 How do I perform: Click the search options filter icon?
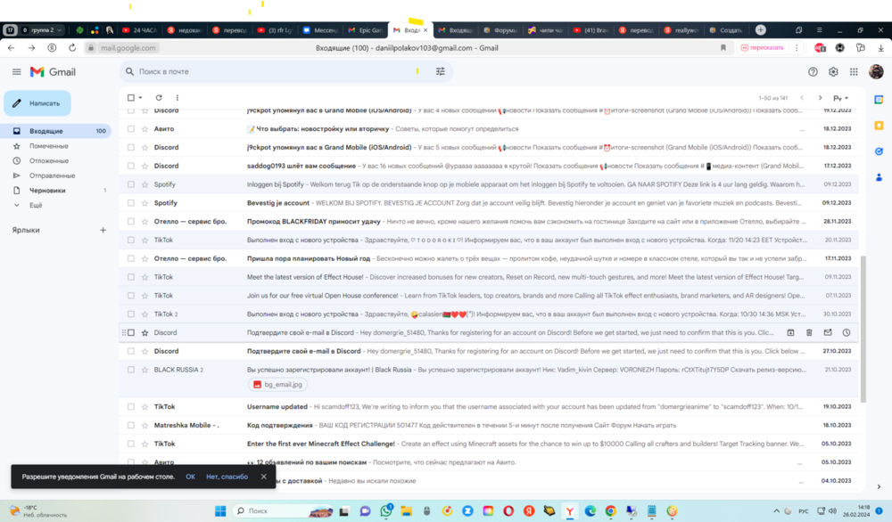(441, 71)
